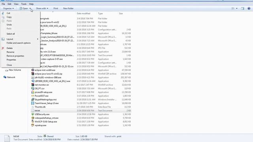Click the 'Windows Installer' type cell

pos(107,99)
